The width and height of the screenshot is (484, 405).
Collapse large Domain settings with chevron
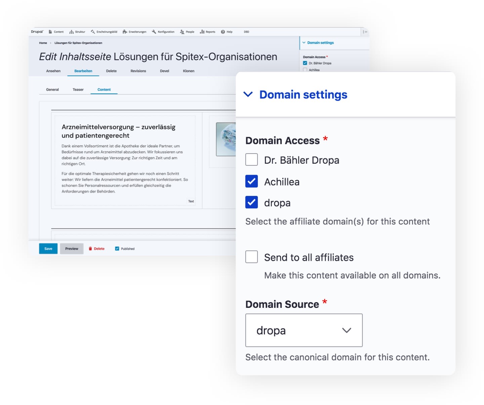tap(248, 94)
